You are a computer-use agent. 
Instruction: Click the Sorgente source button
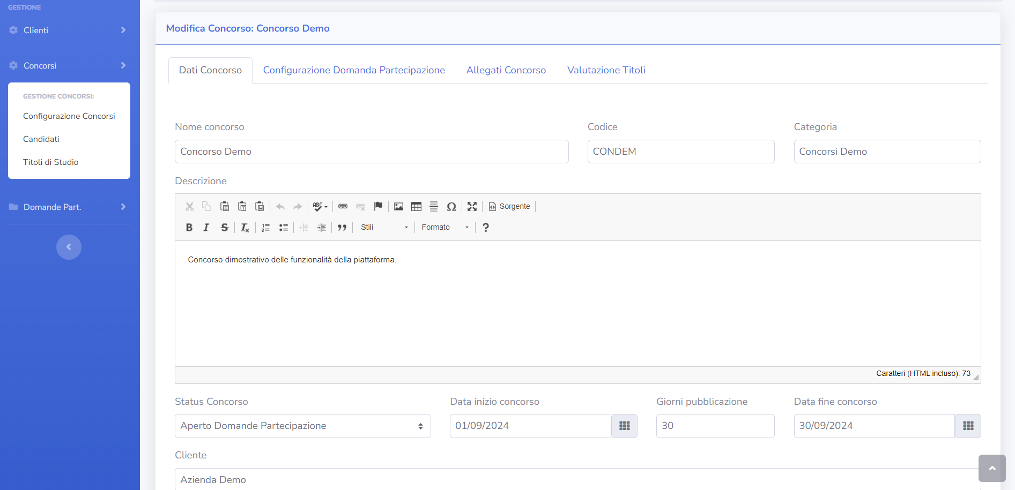[x=509, y=206]
